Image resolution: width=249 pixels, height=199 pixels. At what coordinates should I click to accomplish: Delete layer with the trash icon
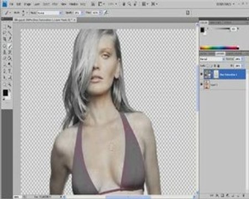point(244,196)
